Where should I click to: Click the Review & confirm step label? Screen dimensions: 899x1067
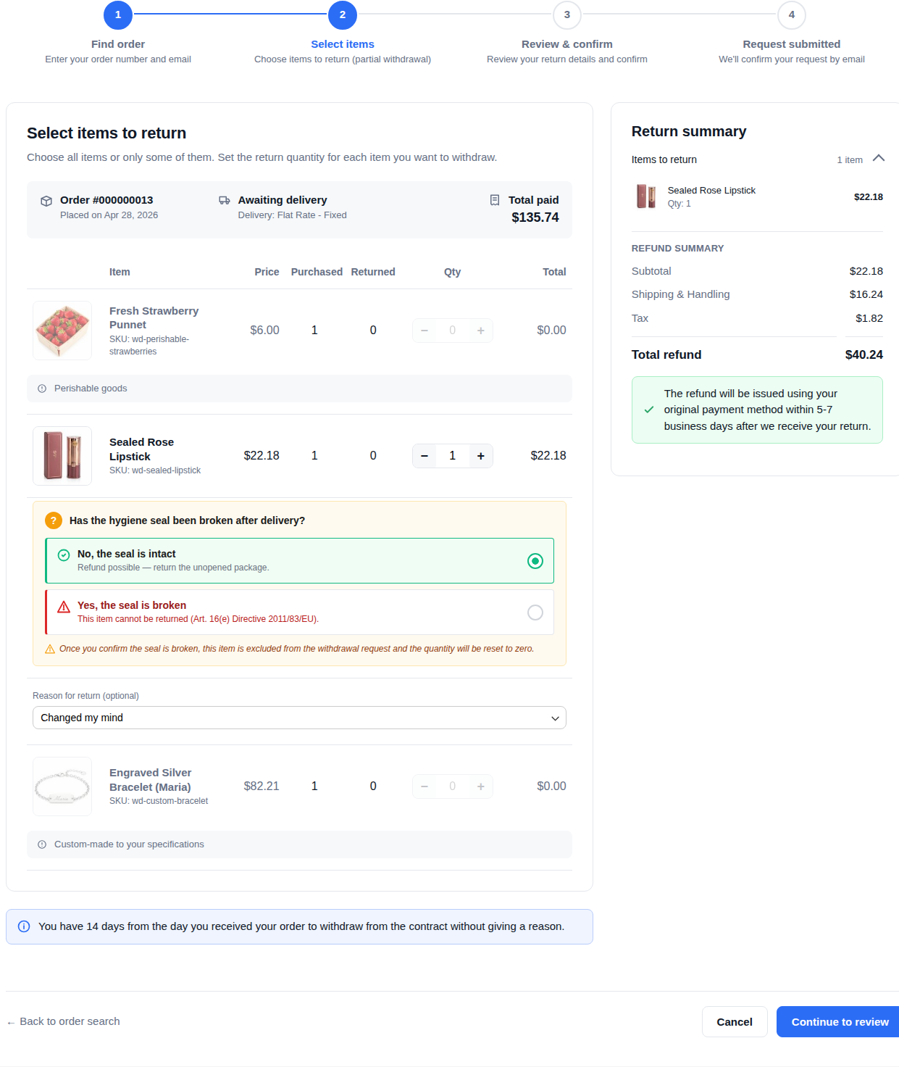[x=567, y=44]
